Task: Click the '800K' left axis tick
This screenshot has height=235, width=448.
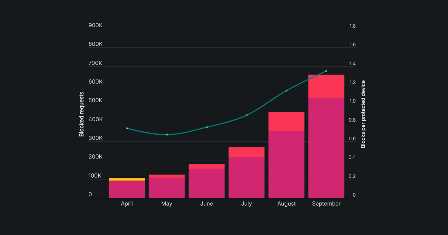Action: coord(96,44)
